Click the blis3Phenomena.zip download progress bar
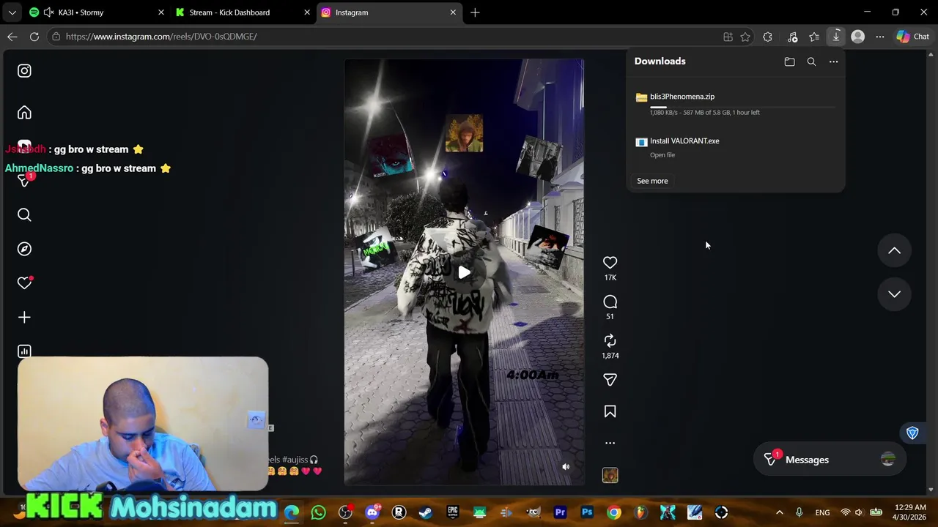938x527 pixels. tap(742, 107)
